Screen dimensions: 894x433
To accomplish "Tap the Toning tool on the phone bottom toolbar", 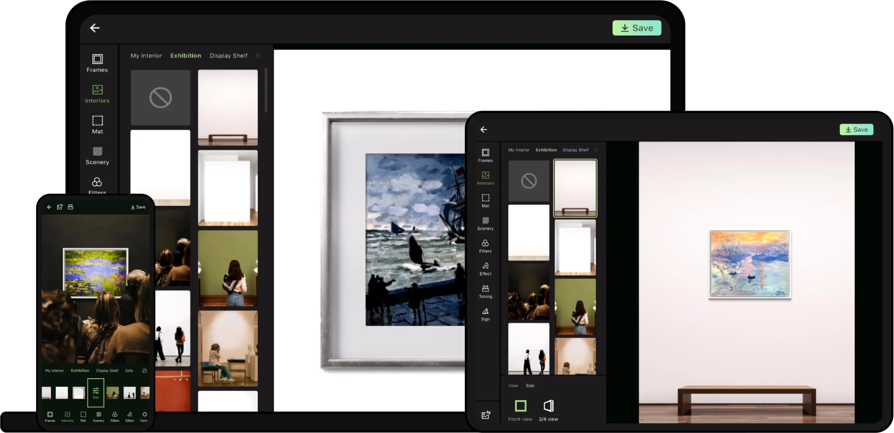I will (144, 417).
